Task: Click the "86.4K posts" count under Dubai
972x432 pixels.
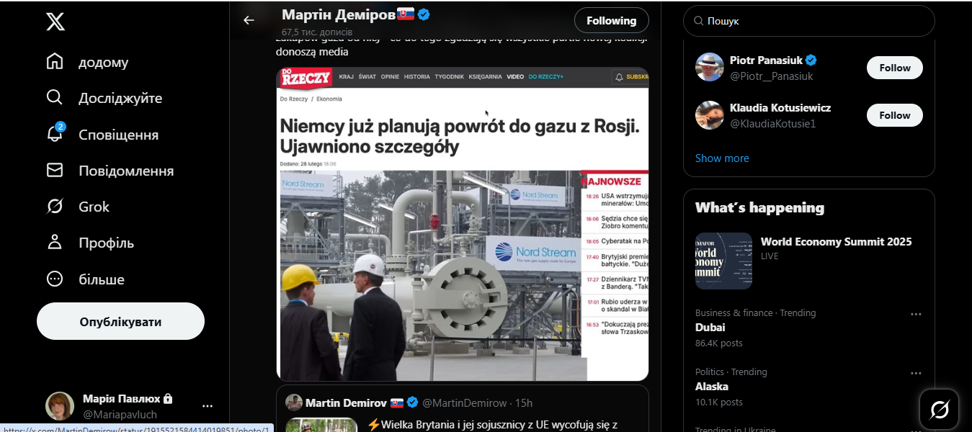Action: (x=719, y=343)
